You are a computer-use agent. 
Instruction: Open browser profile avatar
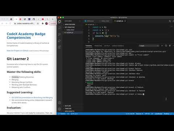click(46, 24)
